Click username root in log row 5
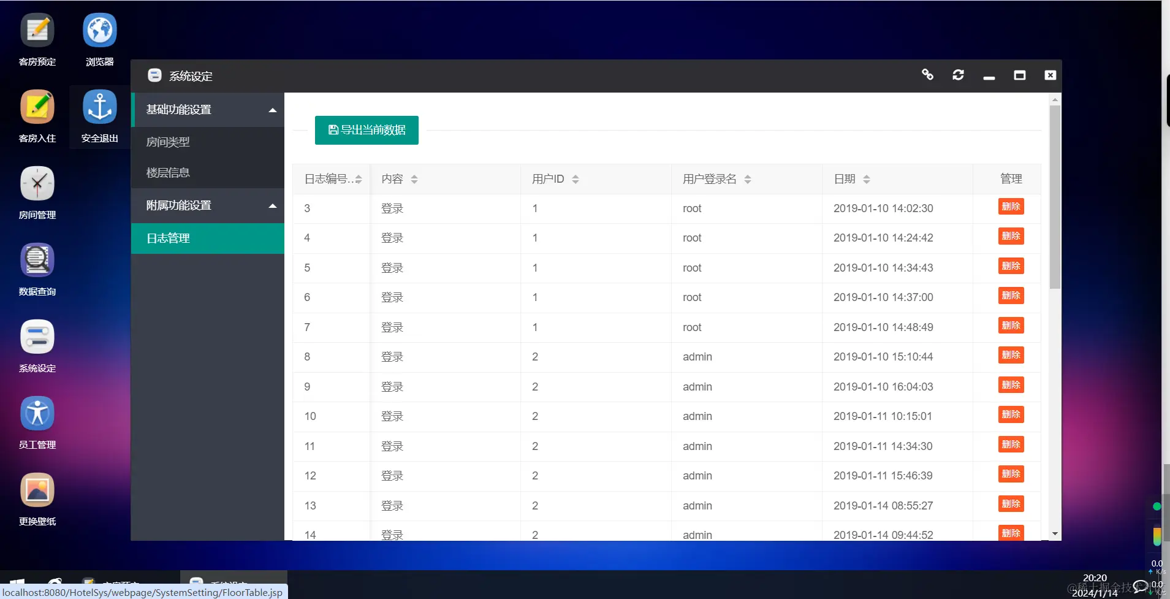1170x599 pixels. click(x=692, y=268)
